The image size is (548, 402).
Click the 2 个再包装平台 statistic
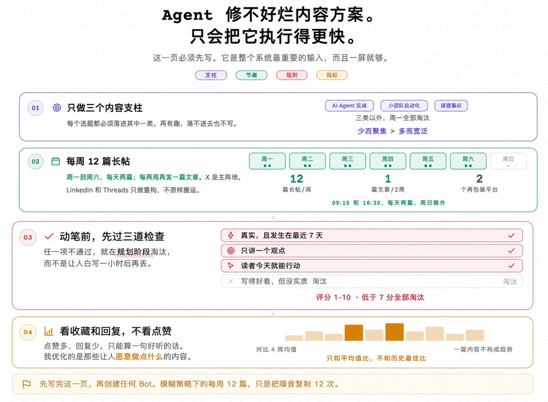(x=479, y=183)
